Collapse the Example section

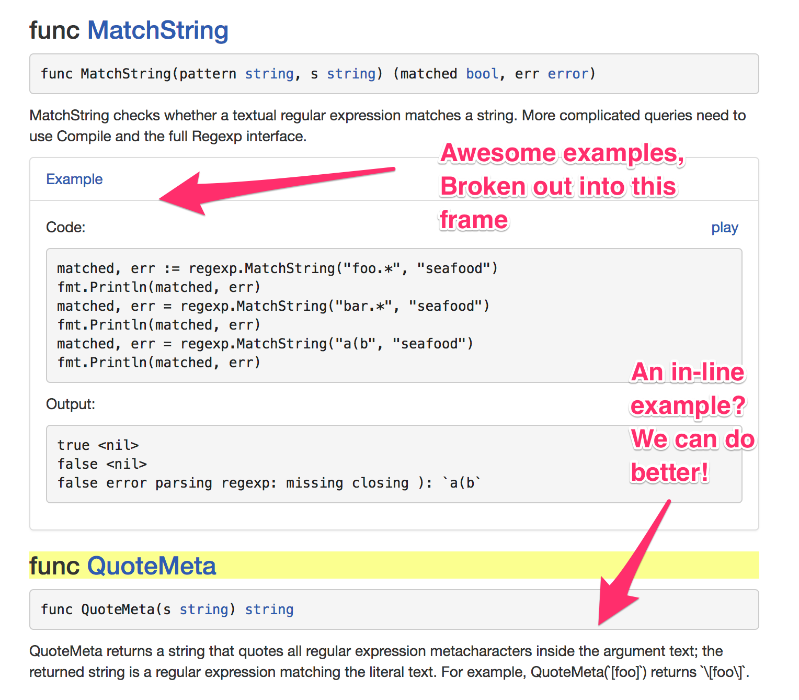pyautogui.click(x=74, y=179)
